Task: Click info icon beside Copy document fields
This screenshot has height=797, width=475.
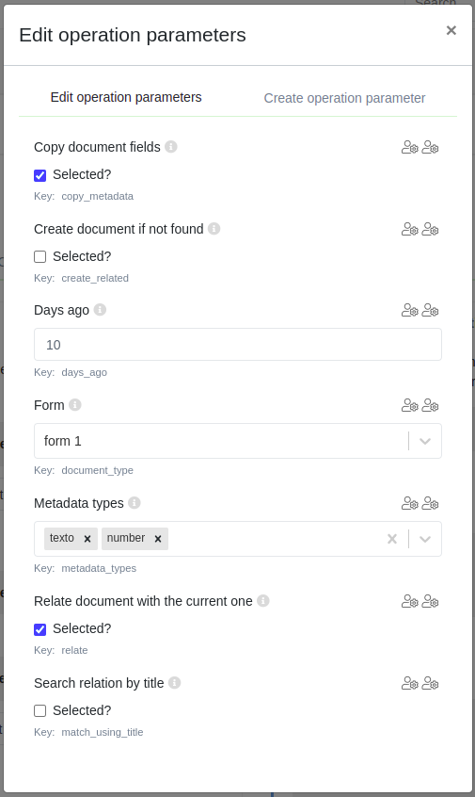Action: (171, 146)
